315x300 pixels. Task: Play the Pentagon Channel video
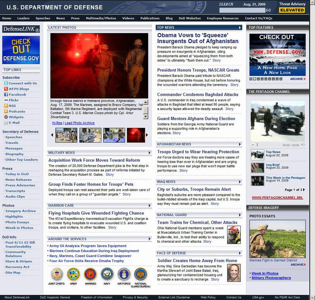[x=253, y=145]
